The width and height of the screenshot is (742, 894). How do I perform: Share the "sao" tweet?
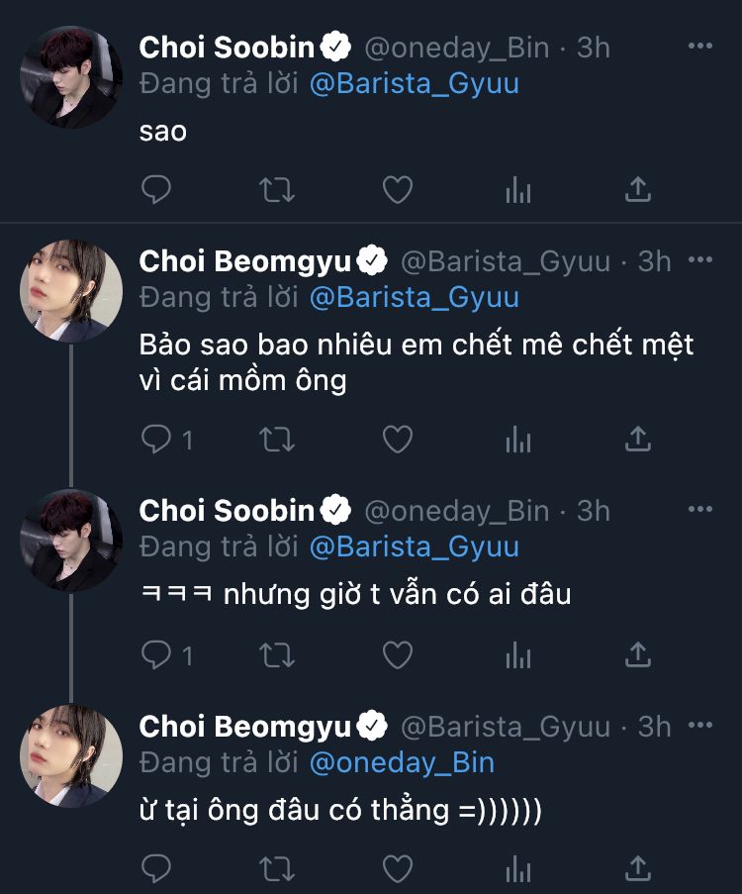[639, 189]
